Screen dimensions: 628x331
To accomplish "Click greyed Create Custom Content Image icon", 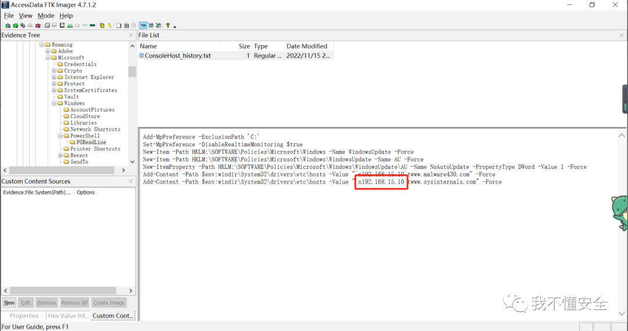I will click(77, 26).
